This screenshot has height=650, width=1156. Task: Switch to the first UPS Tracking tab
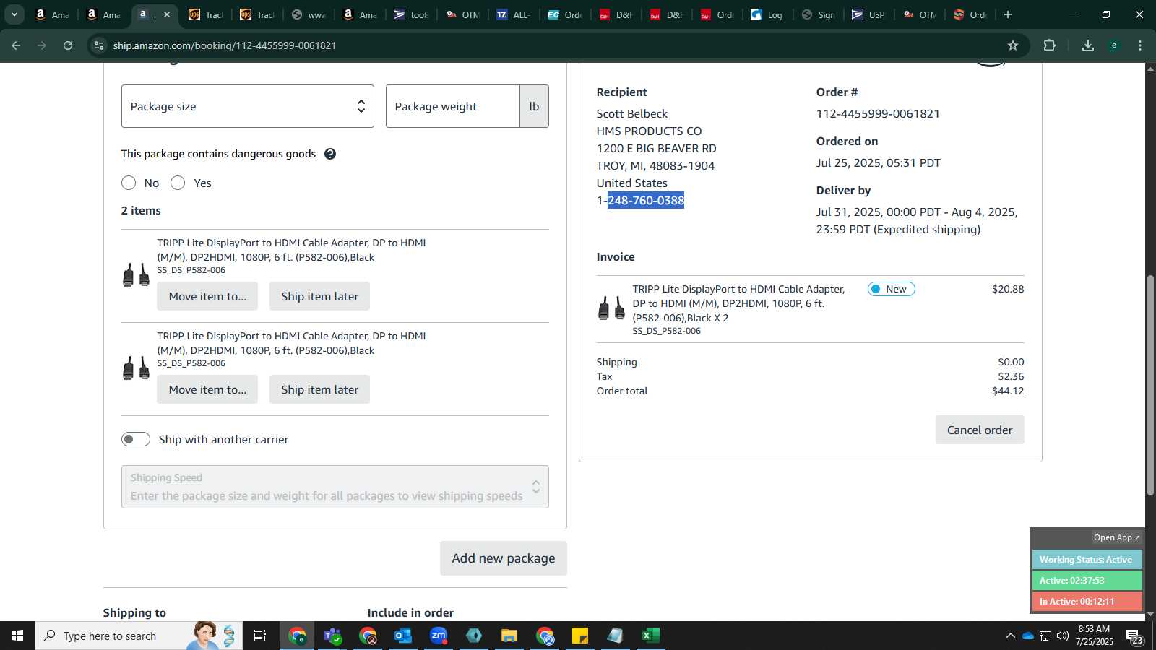(x=206, y=14)
